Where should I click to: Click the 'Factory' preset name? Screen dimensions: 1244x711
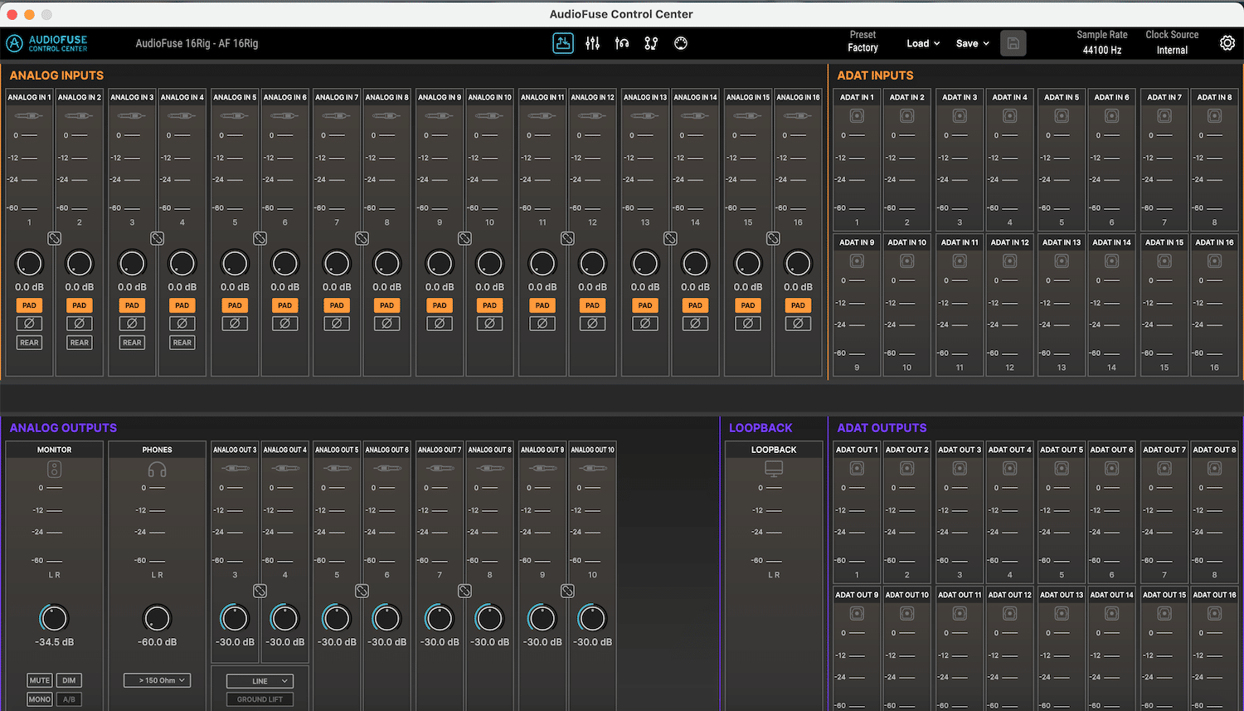coord(863,48)
